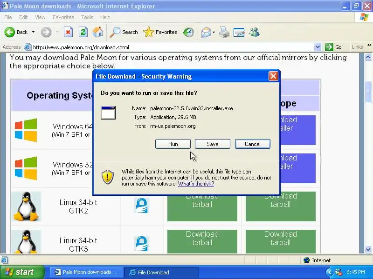Click the yellow security shield warning icon
373x279 pixels.
click(108, 177)
